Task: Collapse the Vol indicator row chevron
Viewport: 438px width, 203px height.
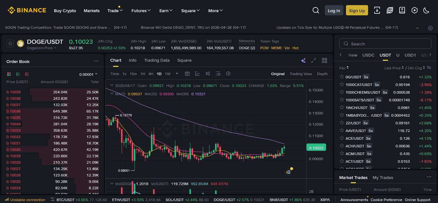Action: click(112, 183)
